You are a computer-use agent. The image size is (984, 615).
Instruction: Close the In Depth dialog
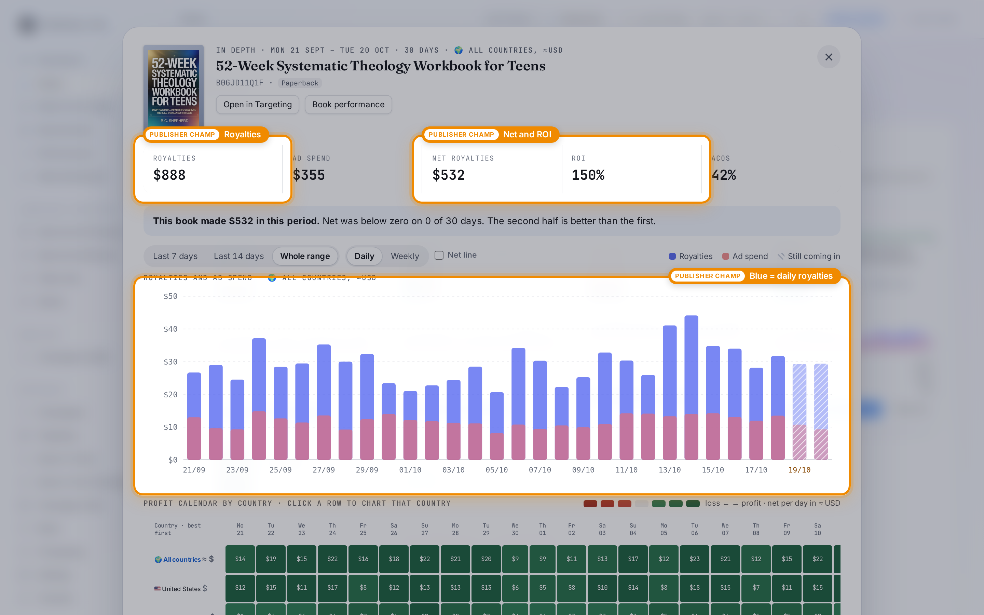[828, 57]
